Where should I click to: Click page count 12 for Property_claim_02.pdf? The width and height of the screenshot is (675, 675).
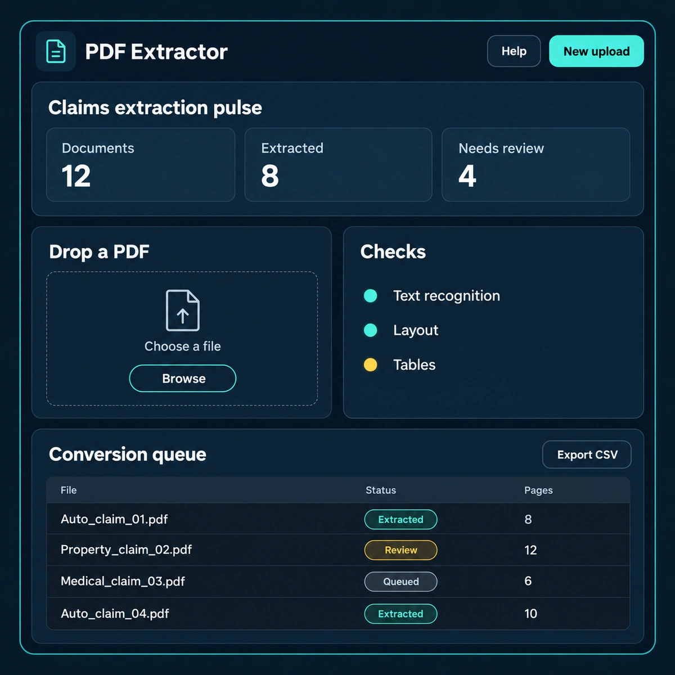click(530, 550)
